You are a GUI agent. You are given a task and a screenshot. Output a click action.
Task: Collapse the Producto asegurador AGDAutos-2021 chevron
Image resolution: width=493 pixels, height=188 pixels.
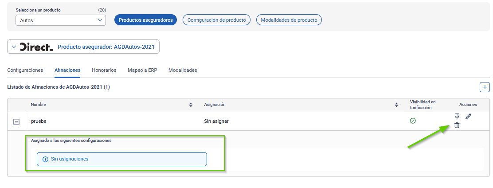coord(13,47)
